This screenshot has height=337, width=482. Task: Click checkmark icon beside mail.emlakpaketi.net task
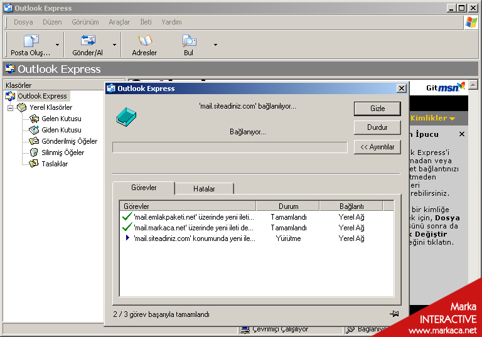click(x=127, y=216)
